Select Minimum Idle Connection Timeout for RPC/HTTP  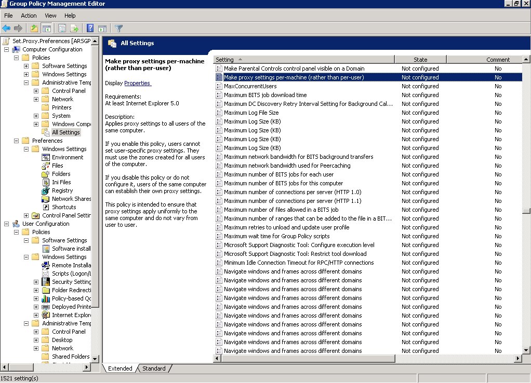tap(369, 263)
